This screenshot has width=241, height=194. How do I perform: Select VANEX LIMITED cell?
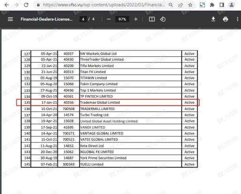130,127
